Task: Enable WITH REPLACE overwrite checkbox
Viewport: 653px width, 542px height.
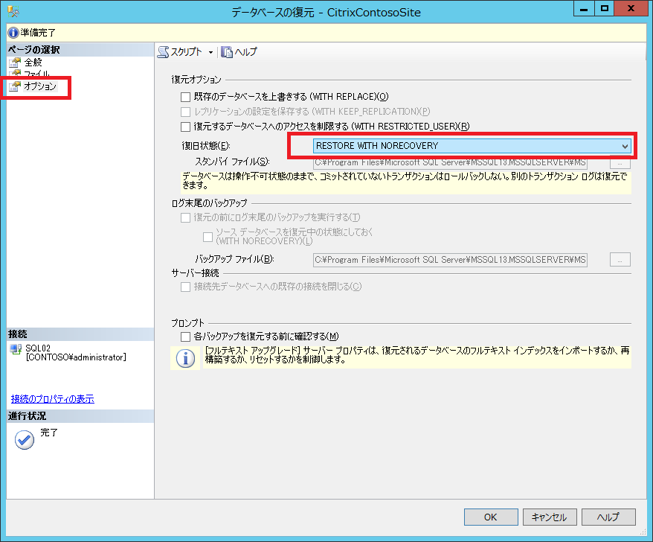Action: [185, 97]
